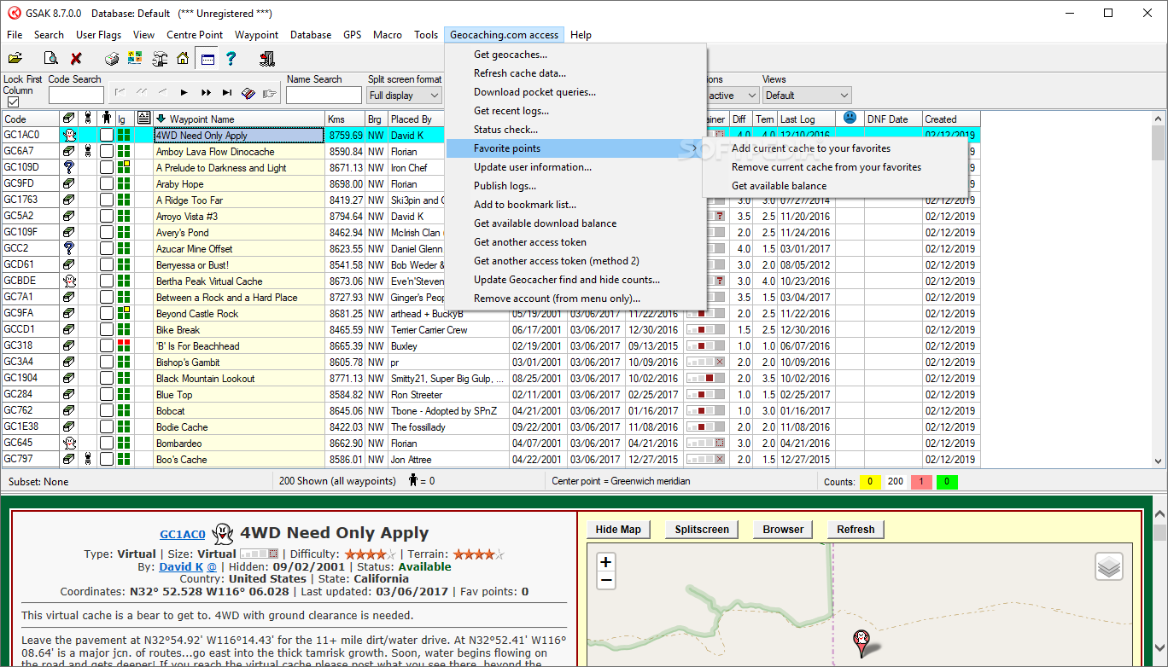Screen dimensions: 1168x667
Task: Click the ghost cache marker on map
Action: pyautogui.click(x=861, y=641)
